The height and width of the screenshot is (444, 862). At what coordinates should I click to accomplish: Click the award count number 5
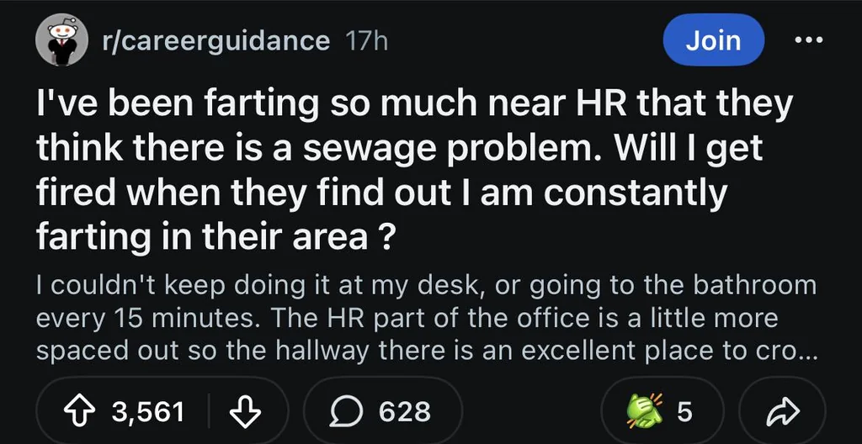pyautogui.click(x=684, y=411)
